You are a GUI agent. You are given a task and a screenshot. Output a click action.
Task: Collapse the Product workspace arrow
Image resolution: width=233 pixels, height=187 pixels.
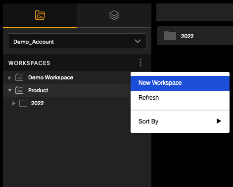coord(10,90)
